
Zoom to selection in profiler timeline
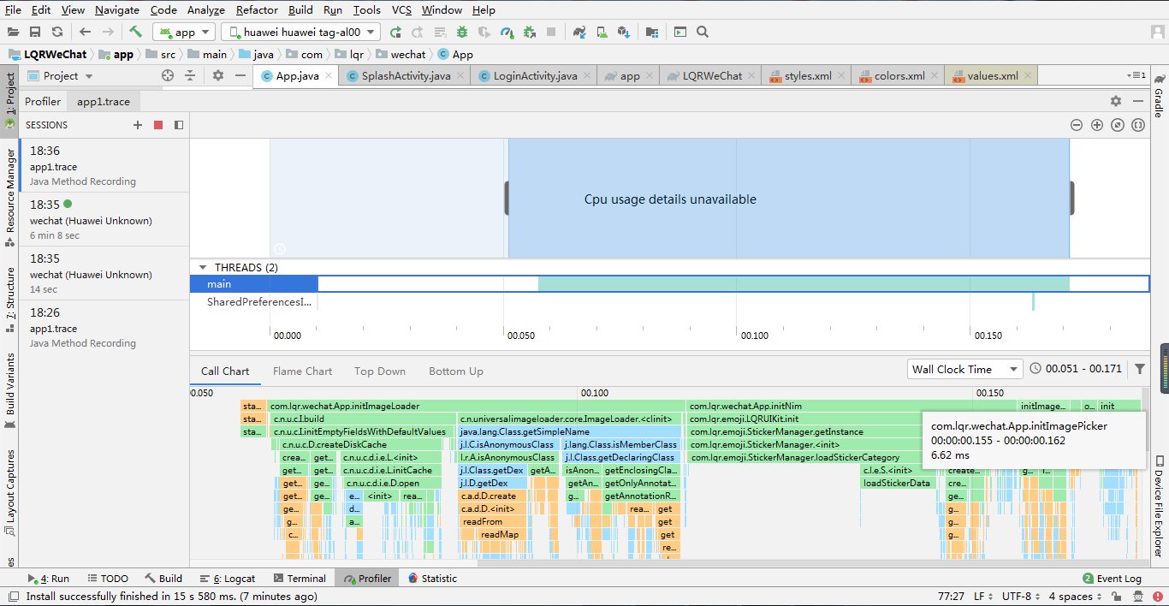1138,125
